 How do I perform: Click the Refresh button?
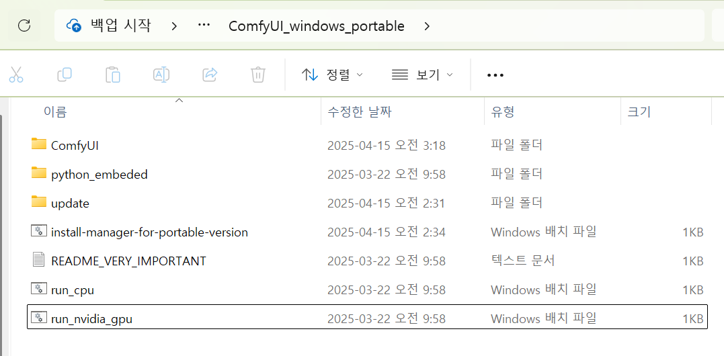tap(24, 26)
